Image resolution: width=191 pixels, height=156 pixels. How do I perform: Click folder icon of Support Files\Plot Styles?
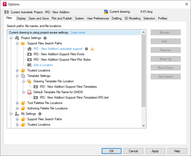(x=29, y=60)
